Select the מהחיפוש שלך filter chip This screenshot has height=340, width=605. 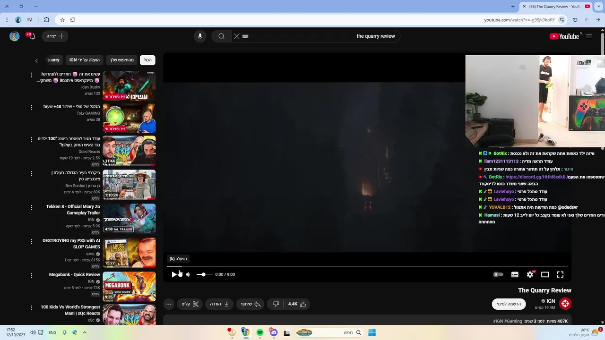pos(122,60)
